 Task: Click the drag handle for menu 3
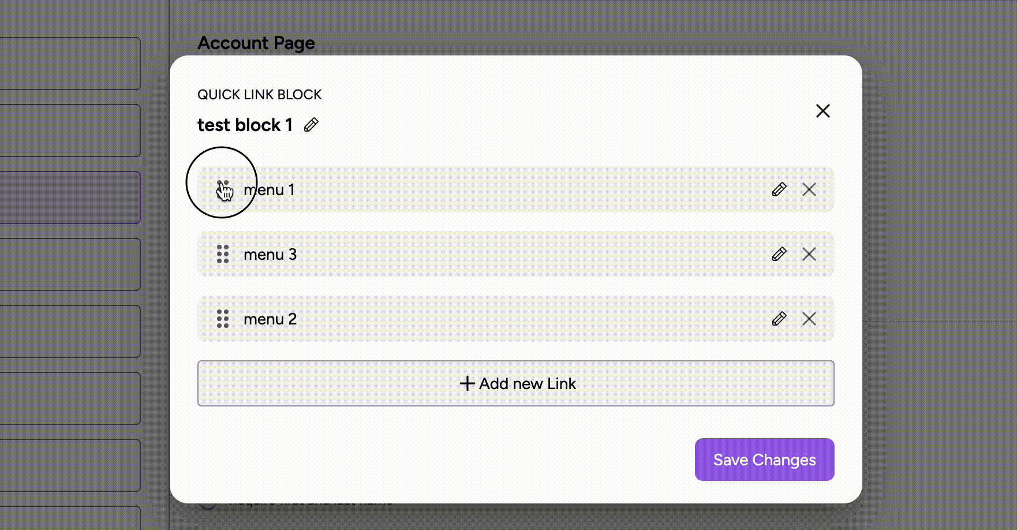pos(223,254)
